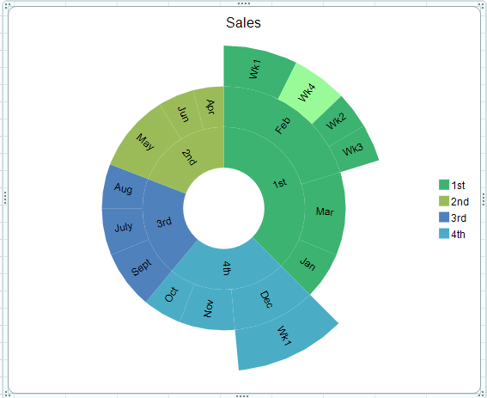Click the 2nd quarter inner ring segment
The width and height of the screenshot is (487, 398).
tap(188, 156)
